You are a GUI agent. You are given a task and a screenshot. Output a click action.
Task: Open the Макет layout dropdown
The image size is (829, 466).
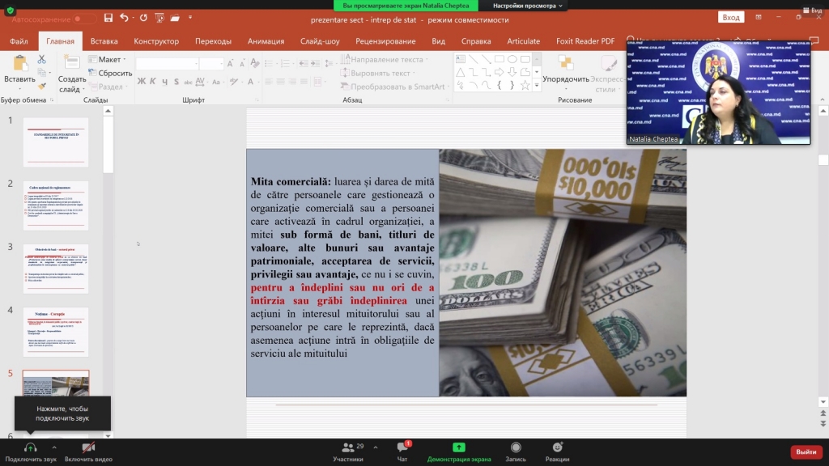[x=109, y=59]
